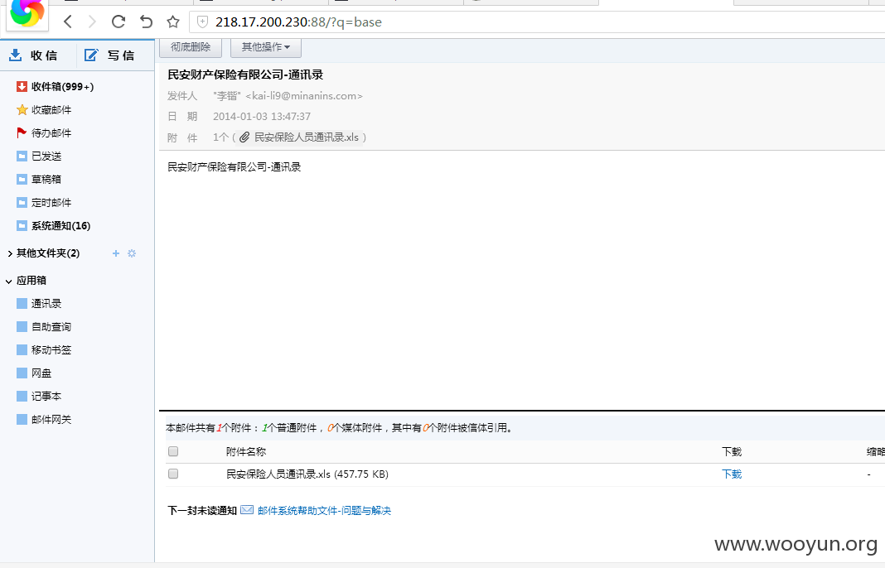This screenshot has width=885, height=568.
Task: Open 邮件网关 application
Action: coord(51,419)
